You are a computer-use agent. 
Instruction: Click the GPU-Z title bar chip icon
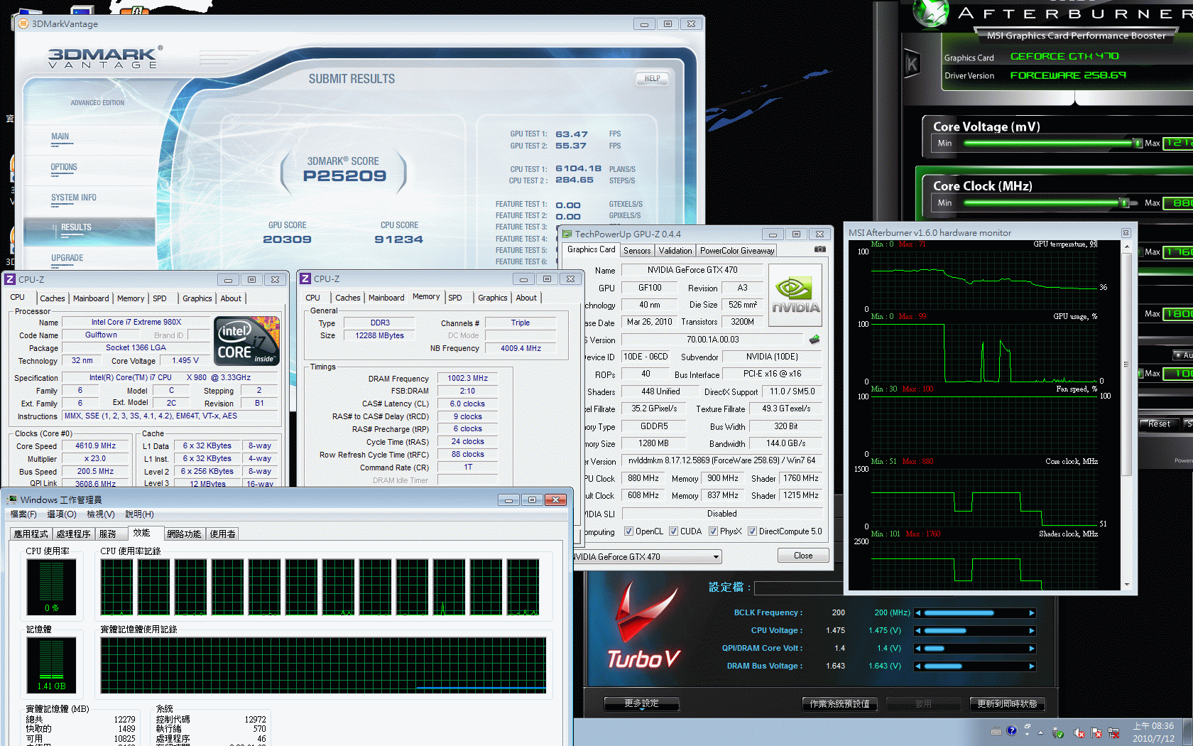point(567,234)
